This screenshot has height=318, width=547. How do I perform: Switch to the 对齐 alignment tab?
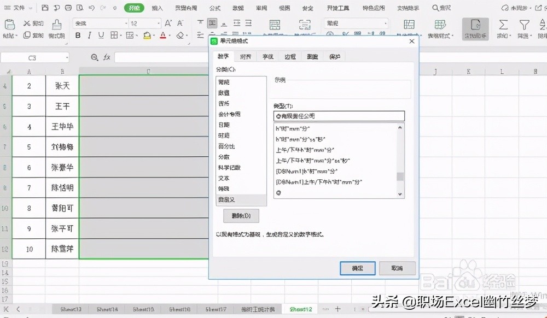tap(245, 56)
